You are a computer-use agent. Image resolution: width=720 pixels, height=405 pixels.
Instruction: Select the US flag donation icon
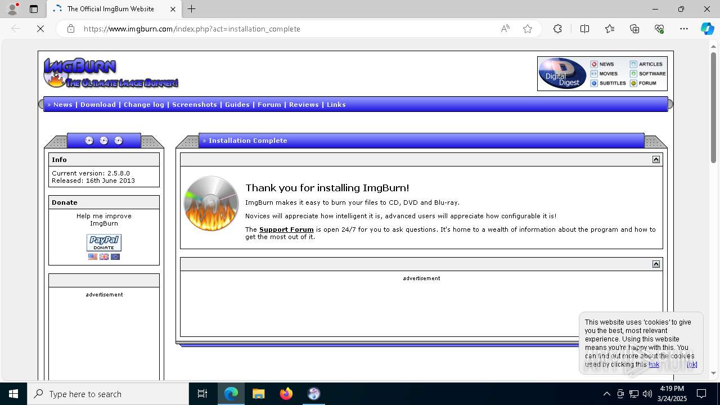[93, 257]
